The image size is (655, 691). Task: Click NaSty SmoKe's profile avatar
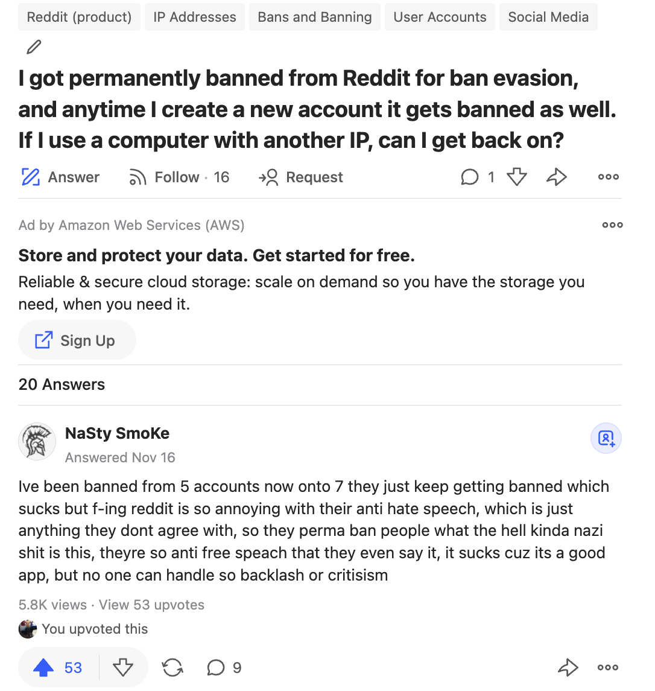37,442
